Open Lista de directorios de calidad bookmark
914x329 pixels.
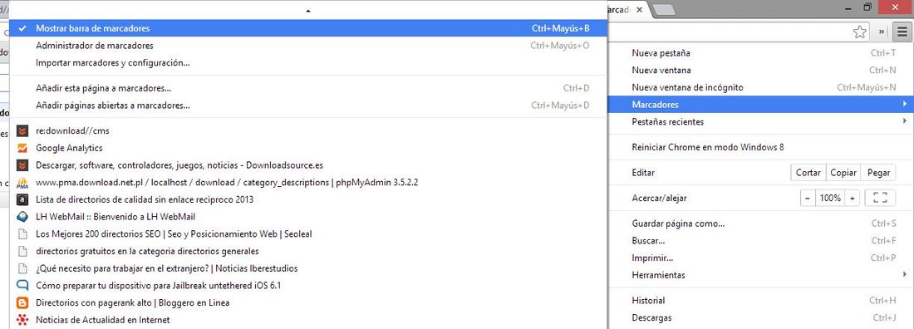307,199
